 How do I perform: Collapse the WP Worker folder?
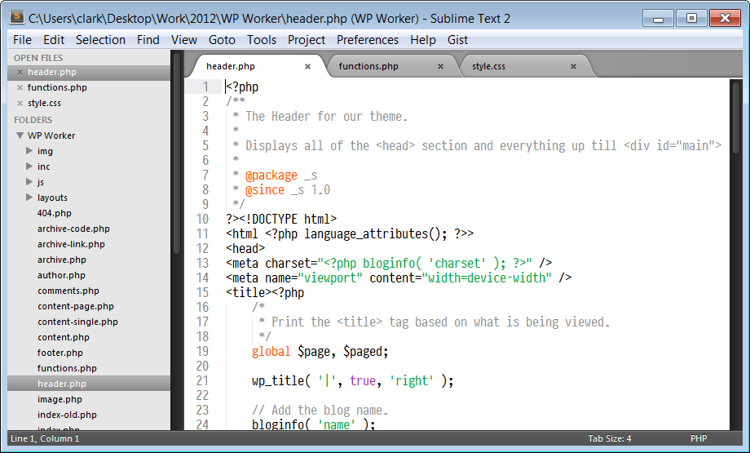pyautogui.click(x=20, y=135)
